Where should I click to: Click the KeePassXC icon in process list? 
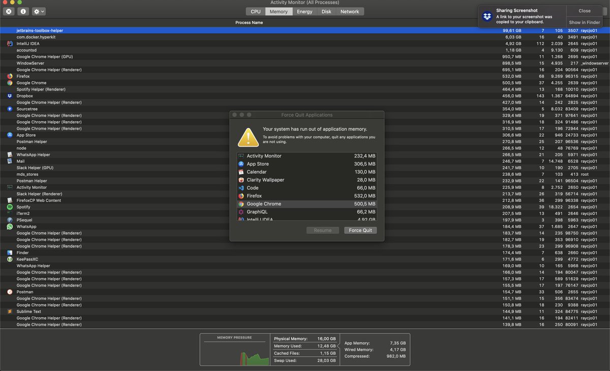click(10, 259)
